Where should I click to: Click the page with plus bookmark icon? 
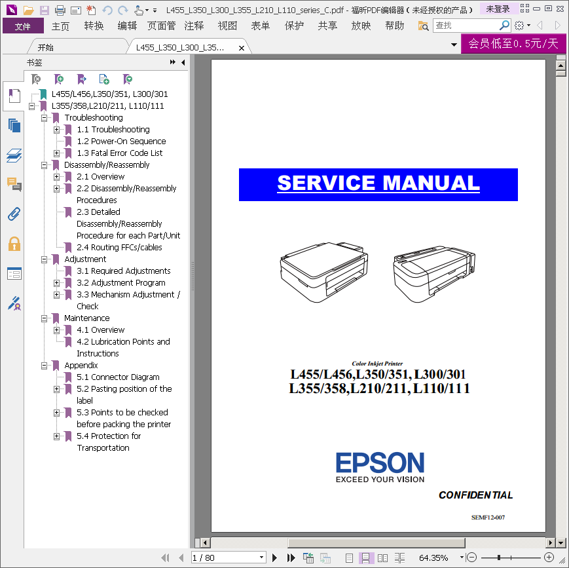tap(104, 79)
